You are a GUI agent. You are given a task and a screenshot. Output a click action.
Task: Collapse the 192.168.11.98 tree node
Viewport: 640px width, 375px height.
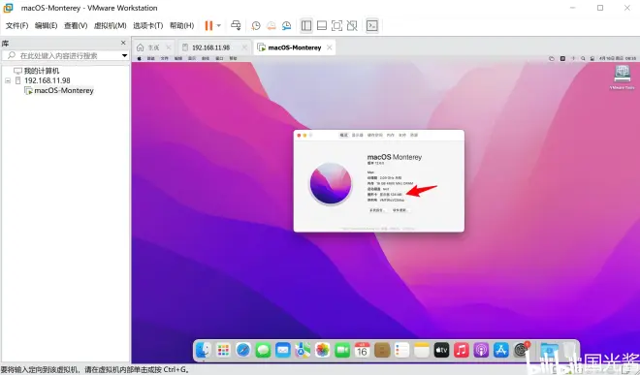pos(8,80)
